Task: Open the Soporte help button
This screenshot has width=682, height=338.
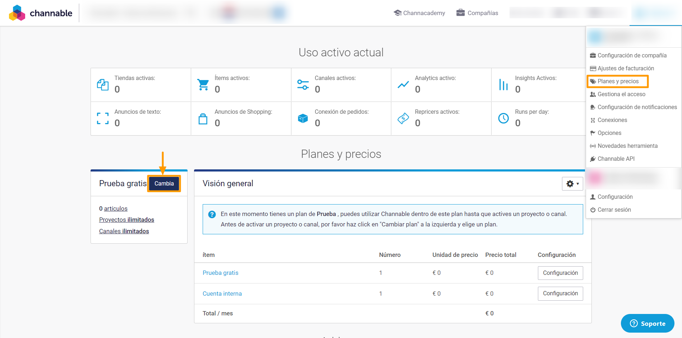Action: (648, 323)
